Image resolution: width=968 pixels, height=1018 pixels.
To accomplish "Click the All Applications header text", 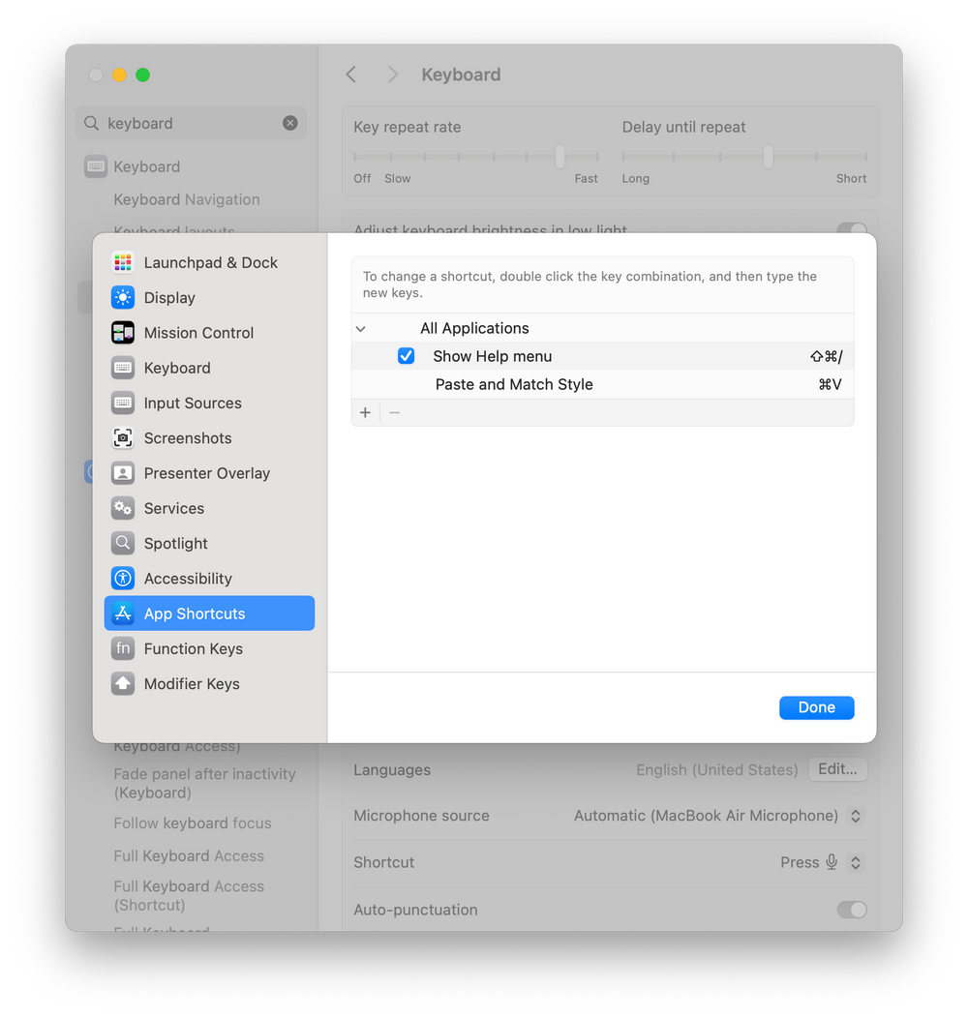I will click(474, 328).
